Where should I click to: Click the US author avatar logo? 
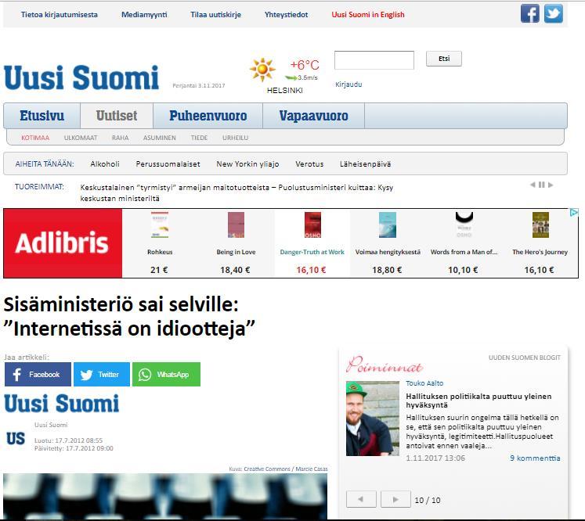point(16,438)
